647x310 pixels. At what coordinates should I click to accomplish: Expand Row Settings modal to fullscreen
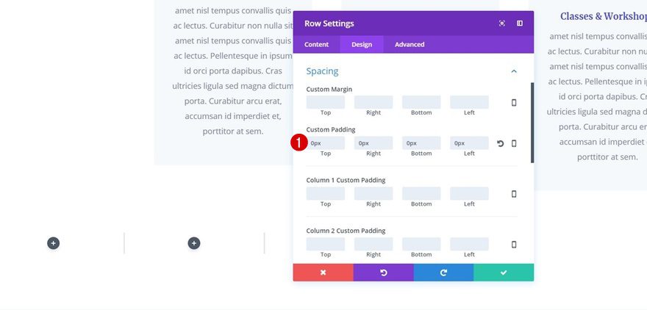coord(502,24)
